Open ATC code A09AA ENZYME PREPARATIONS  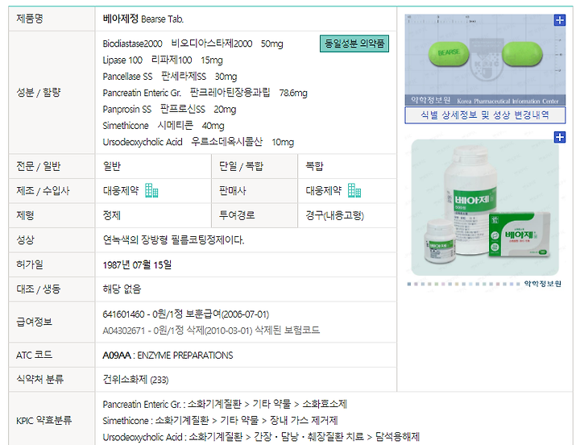[x=168, y=356]
